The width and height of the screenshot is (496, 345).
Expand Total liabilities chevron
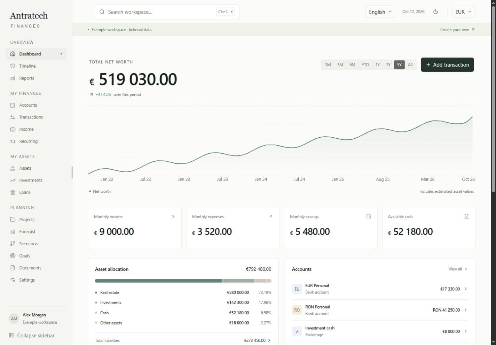pyautogui.click(x=269, y=340)
